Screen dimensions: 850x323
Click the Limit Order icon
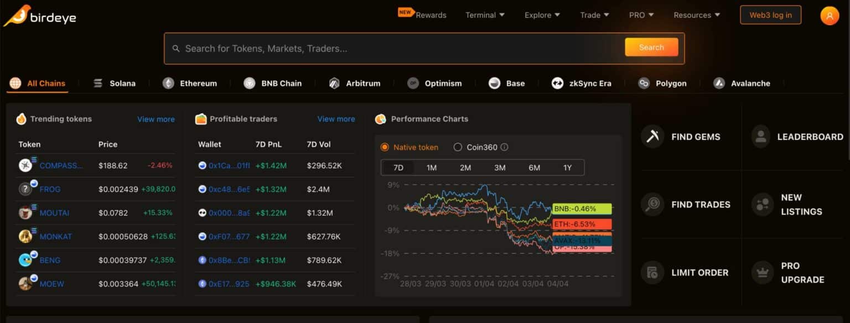[x=652, y=272]
